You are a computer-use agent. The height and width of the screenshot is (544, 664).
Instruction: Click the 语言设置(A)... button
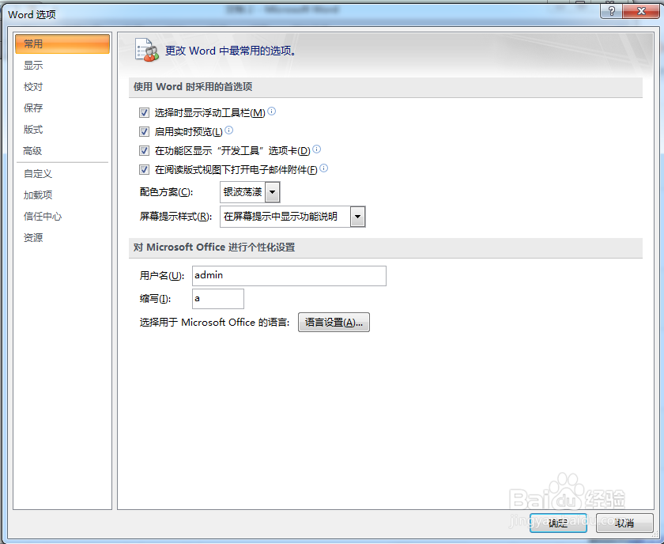point(334,323)
